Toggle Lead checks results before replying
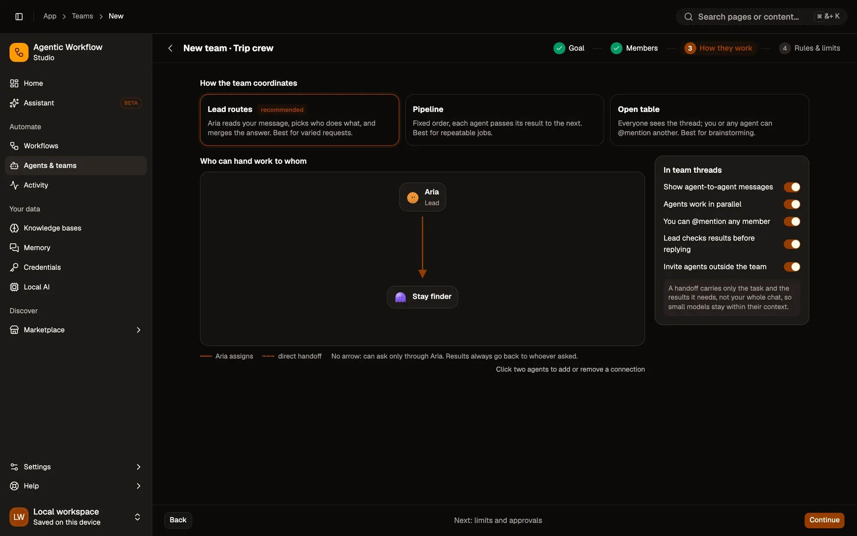Image resolution: width=857 pixels, height=536 pixels. [x=792, y=244]
